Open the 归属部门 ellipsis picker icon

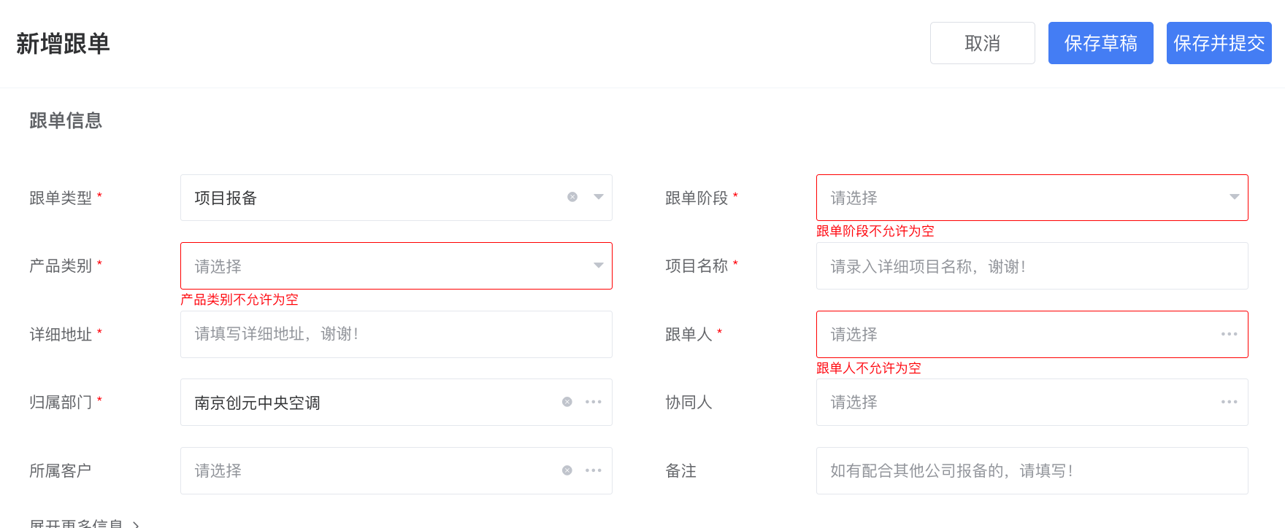point(594,402)
